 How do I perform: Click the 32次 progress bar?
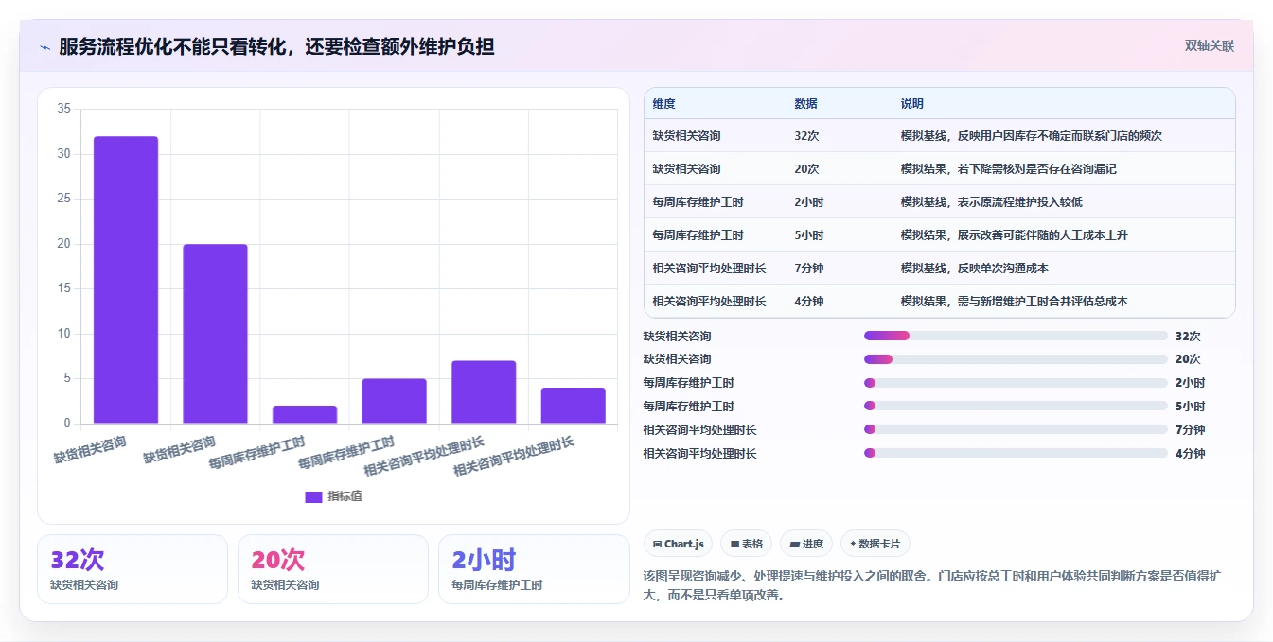click(1016, 336)
